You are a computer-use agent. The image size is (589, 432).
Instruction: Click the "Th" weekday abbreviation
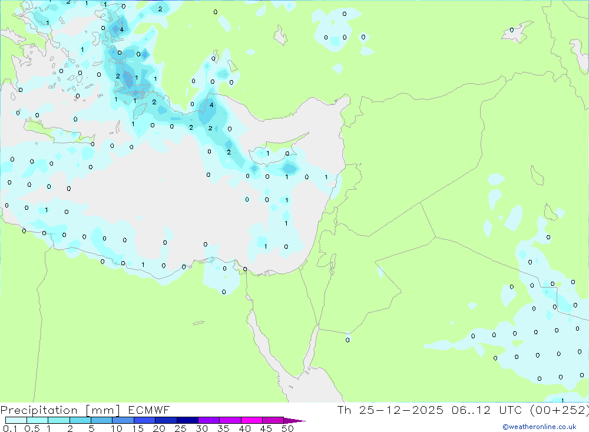[x=344, y=410]
